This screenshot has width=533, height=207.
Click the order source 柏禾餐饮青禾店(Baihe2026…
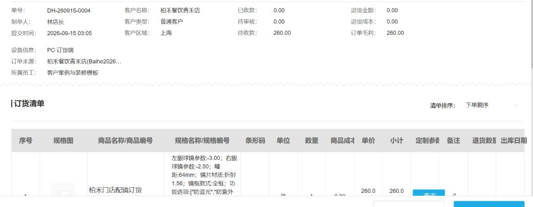(x=84, y=61)
